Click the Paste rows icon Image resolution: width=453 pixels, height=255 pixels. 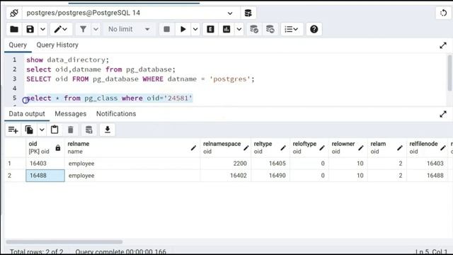click(x=55, y=130)
